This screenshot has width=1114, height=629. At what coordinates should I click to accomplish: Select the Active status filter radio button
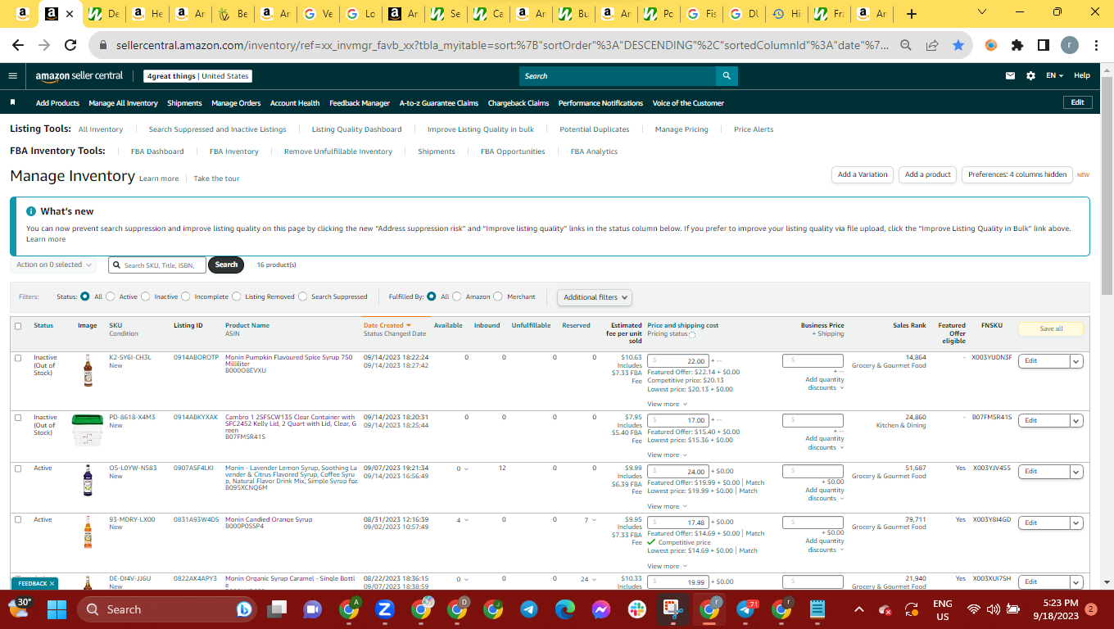pyautogui.click(x=111, y=296)
